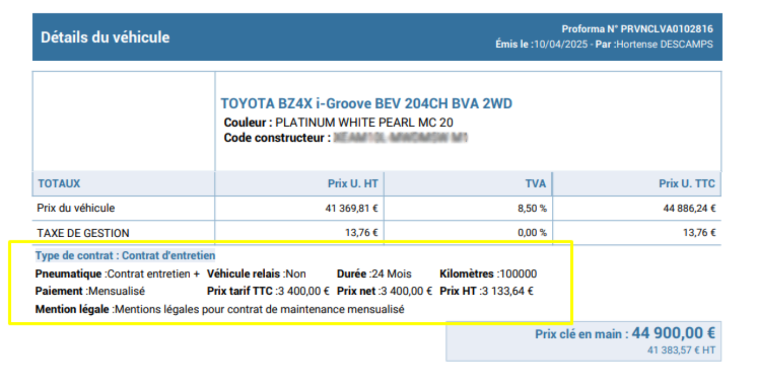Click the TOTAUX column header
The height and width of the screenshot is (390, 757).
point(59,184)
